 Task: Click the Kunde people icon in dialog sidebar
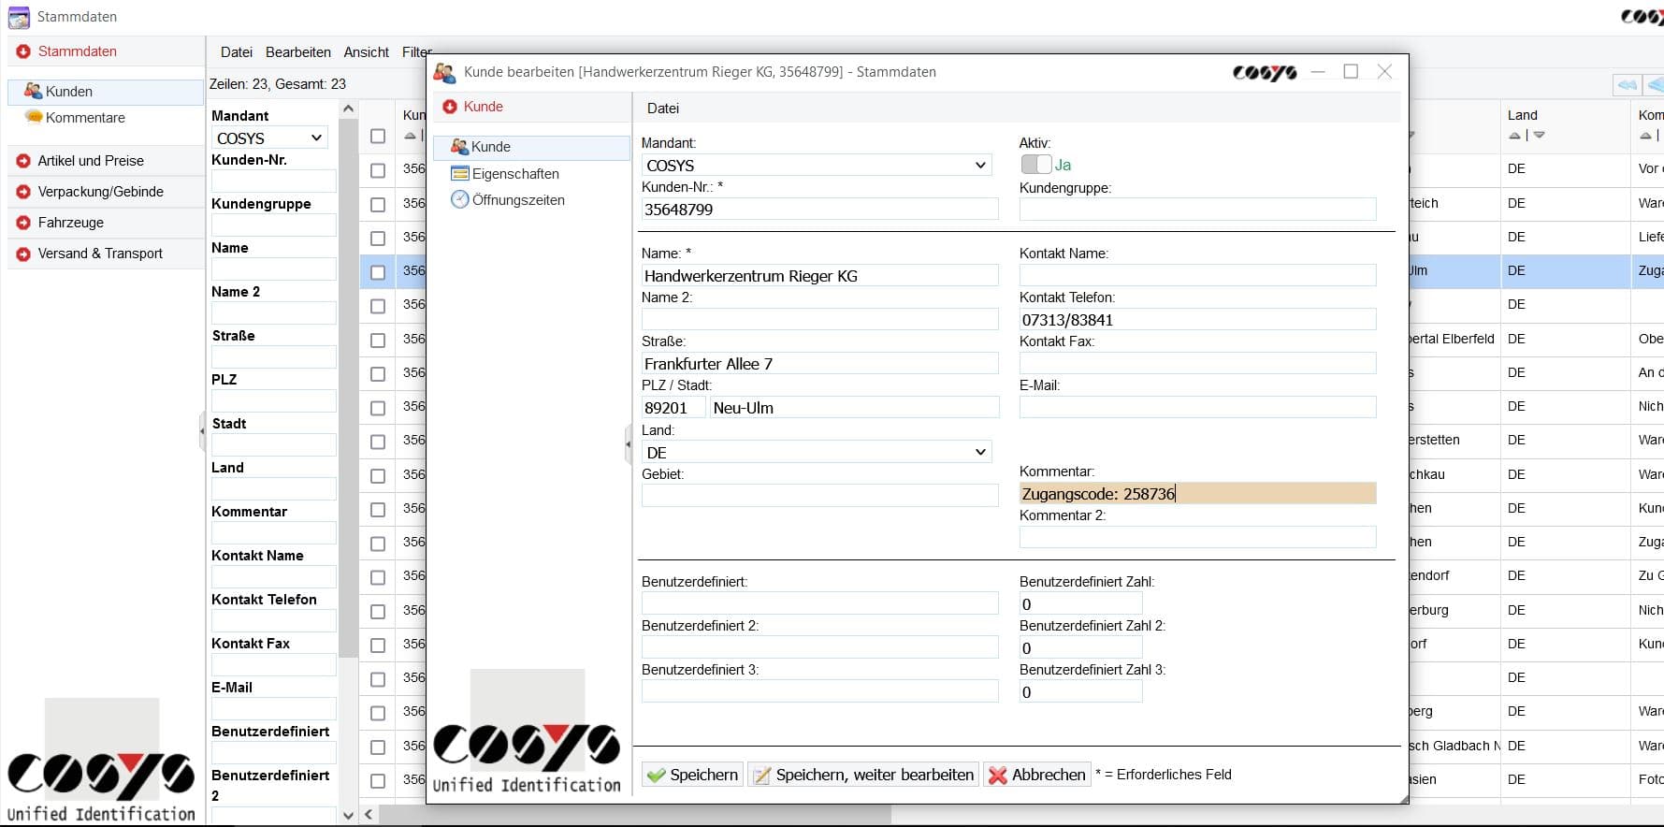(x=459, y=146)
